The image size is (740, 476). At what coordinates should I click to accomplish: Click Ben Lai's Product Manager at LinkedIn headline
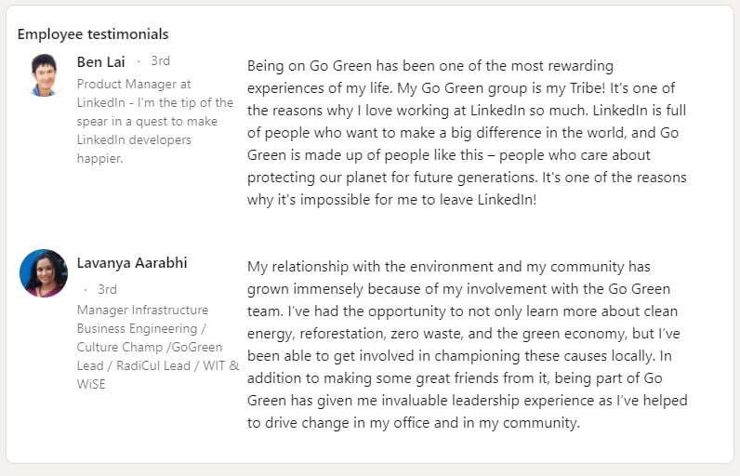134,84
